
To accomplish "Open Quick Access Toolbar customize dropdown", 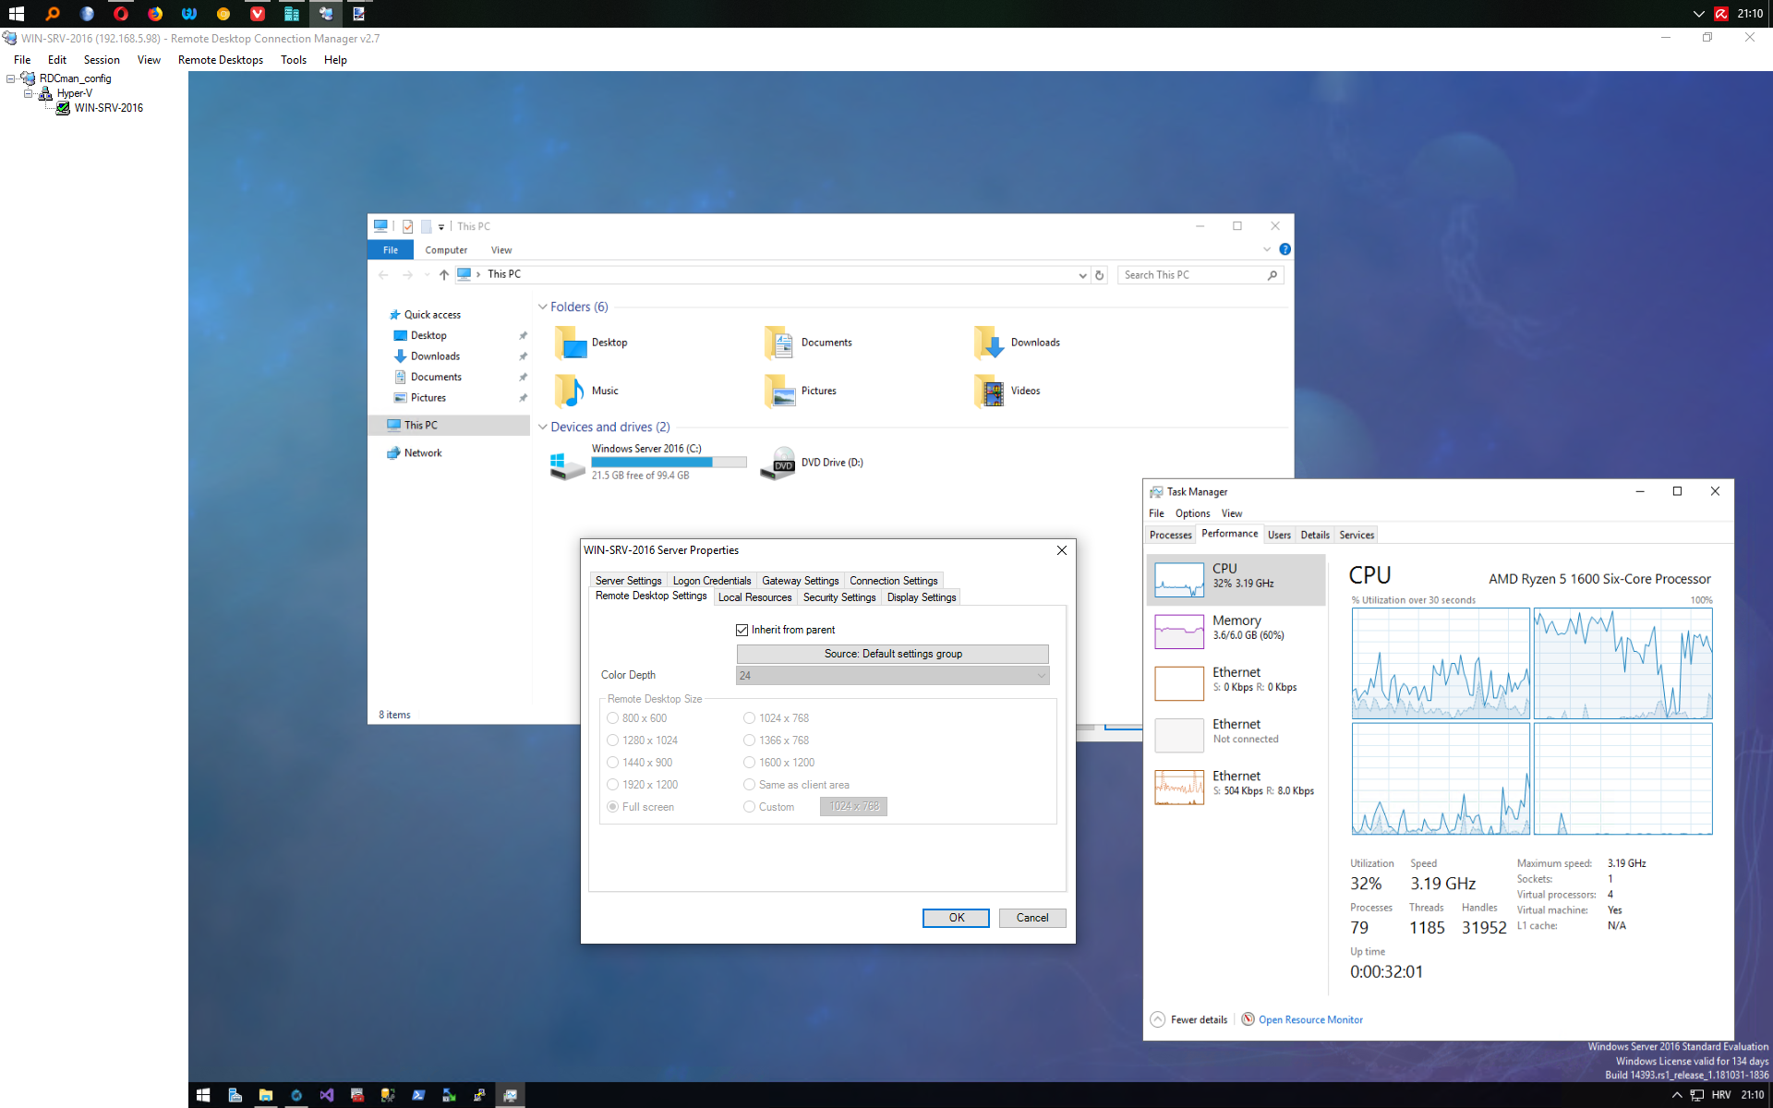I will [441, 227].
